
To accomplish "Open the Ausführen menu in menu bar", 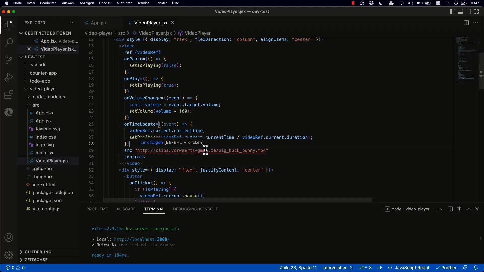I will (x=124, y=3).
